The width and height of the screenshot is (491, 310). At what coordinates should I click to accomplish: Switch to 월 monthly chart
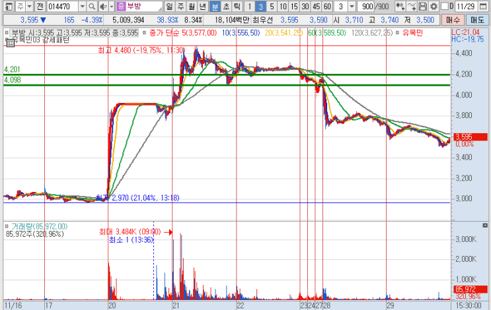(192, 6)
